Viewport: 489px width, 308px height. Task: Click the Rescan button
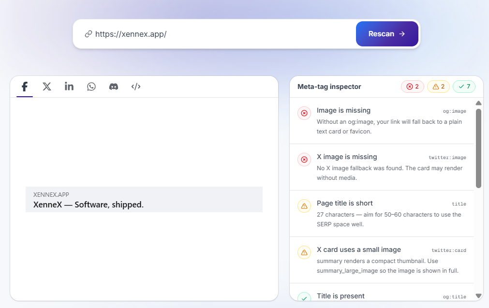coord(387,34)
